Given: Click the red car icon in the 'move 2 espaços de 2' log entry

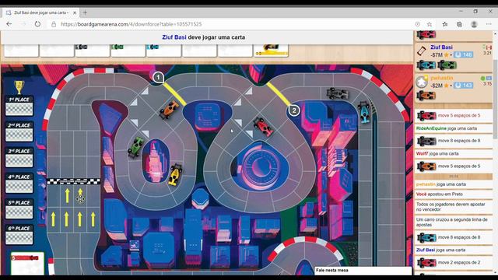Looking at the screenshot, I should point(426,263).
